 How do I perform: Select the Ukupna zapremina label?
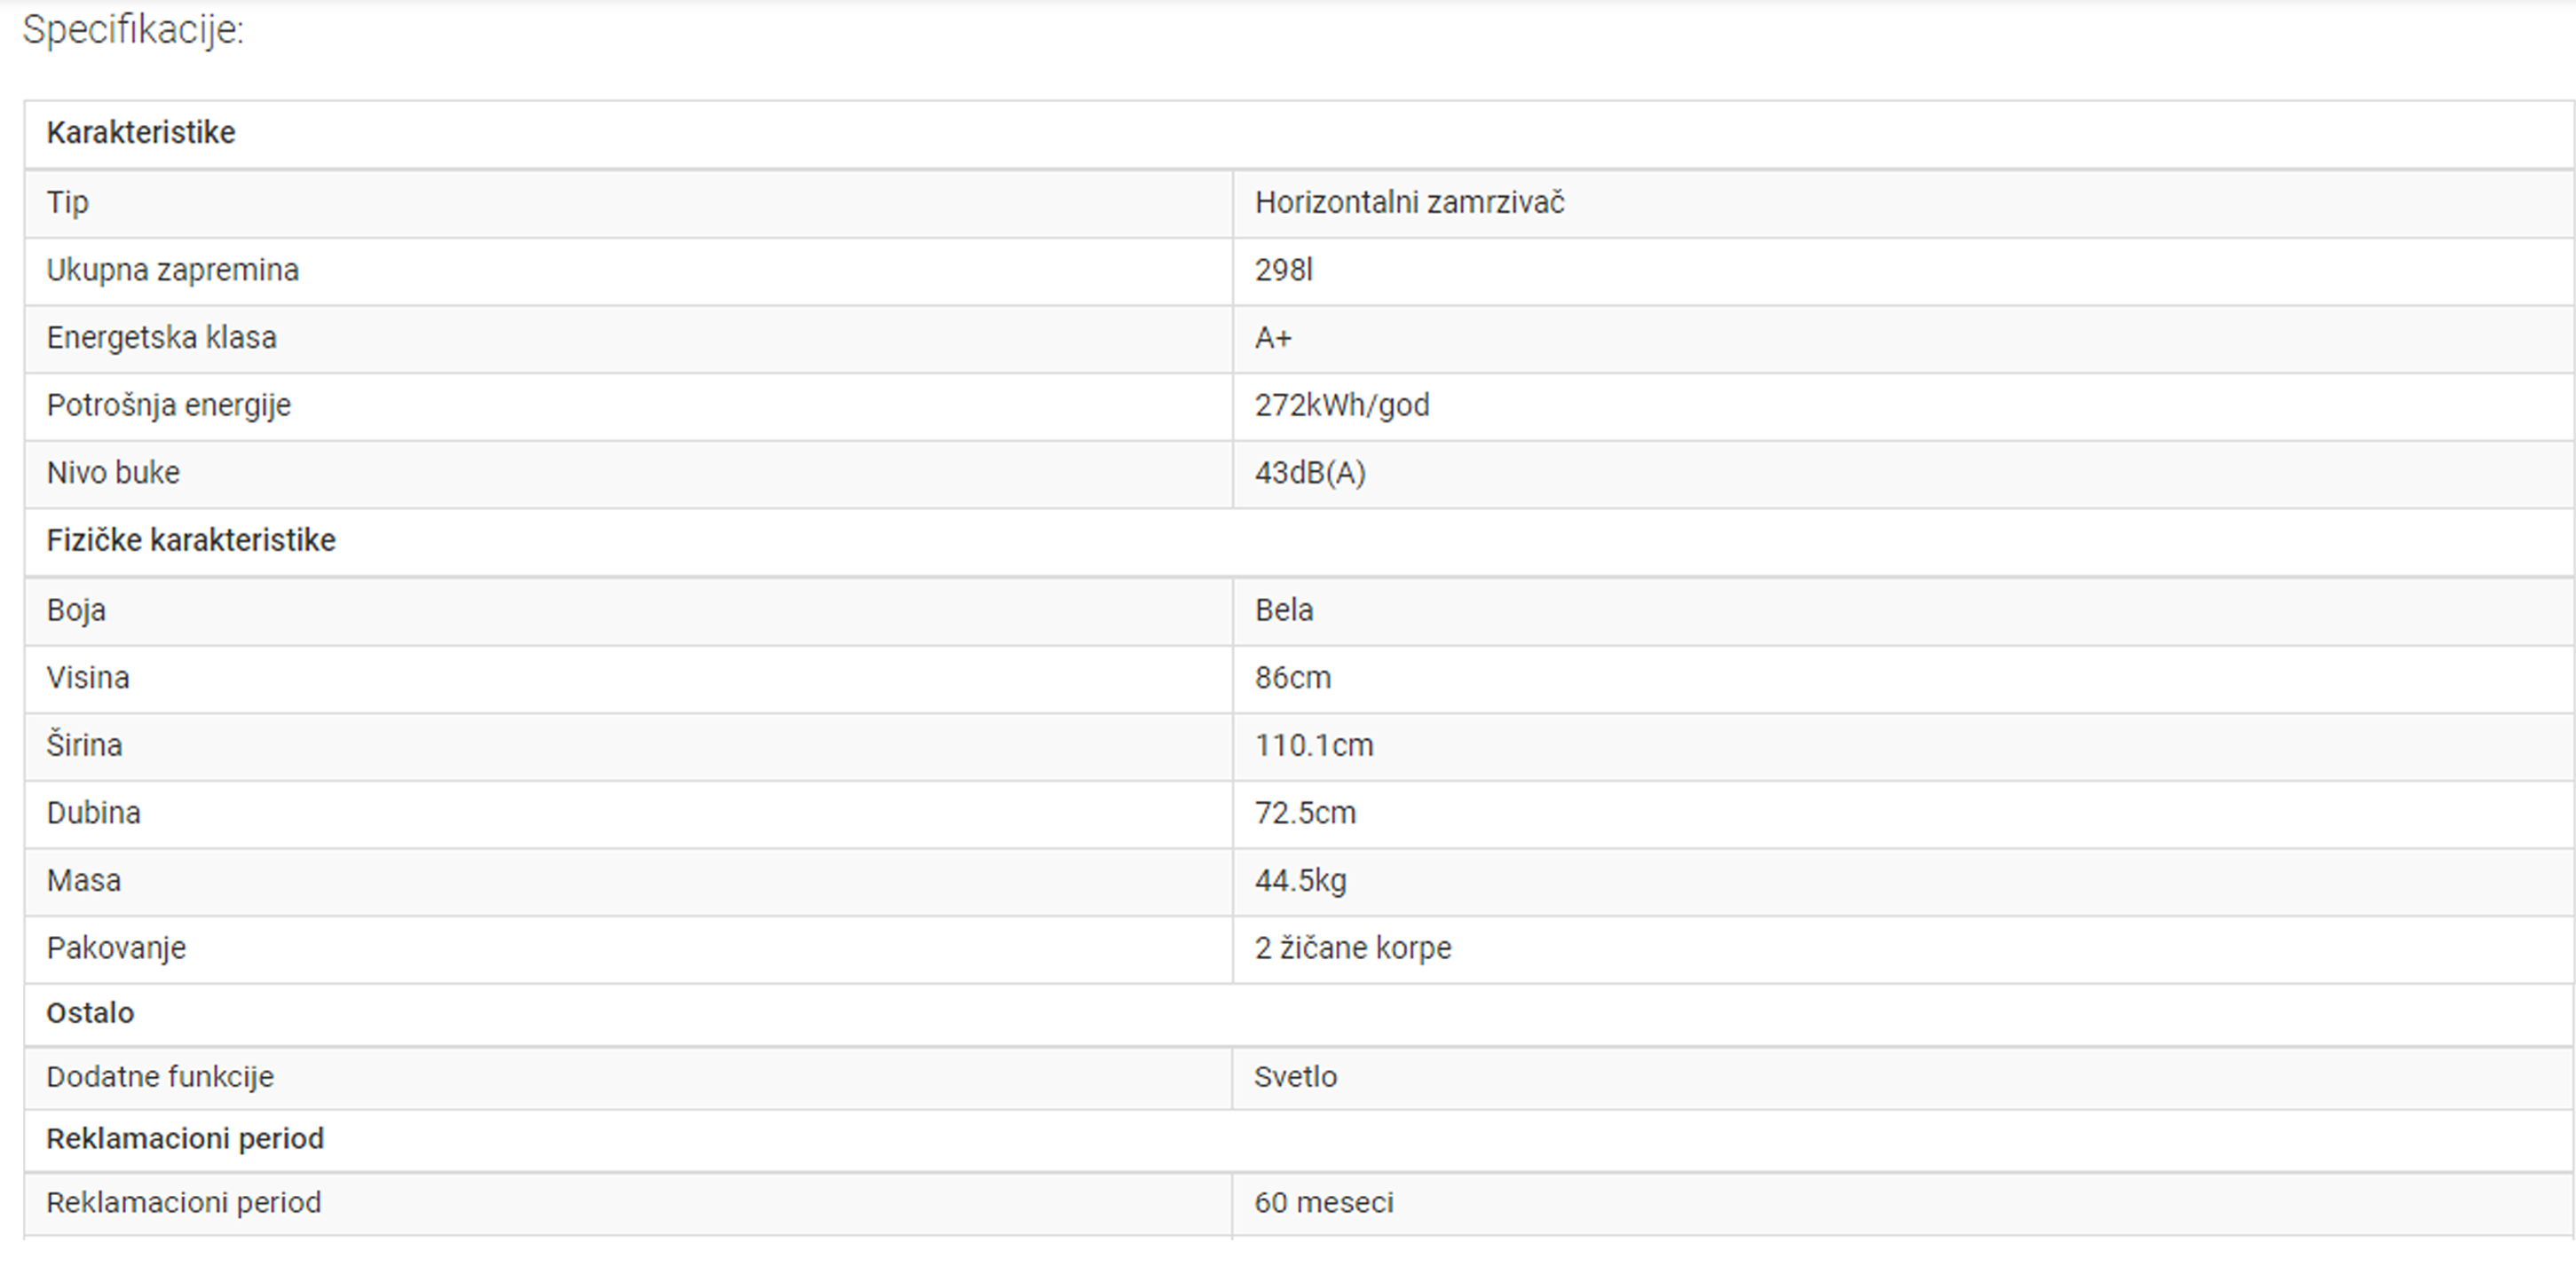(172, 271)
